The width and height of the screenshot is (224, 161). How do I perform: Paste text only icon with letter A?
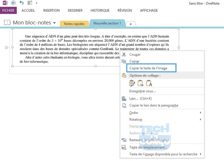[x=149, y=83]
